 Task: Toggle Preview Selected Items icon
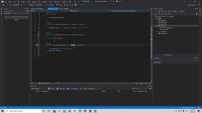(183, 11)
